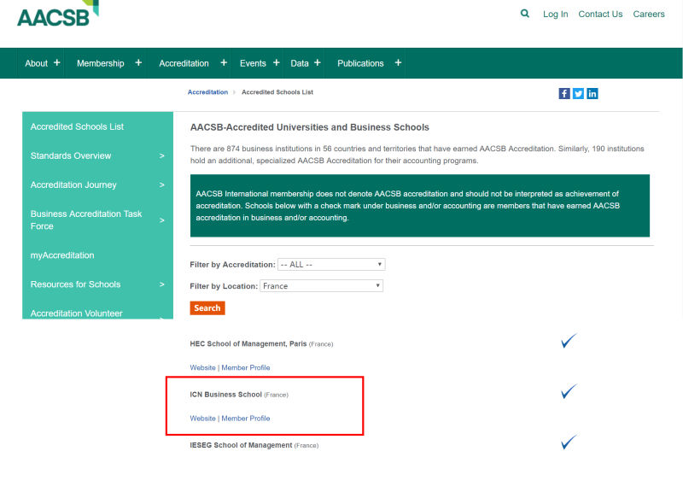The width and height of the screenshot is (683, 492).
Task: Open Filter by Location dropdown
Action: tap(322, 286)
